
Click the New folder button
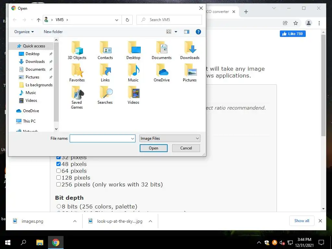(x=53, y=32)
